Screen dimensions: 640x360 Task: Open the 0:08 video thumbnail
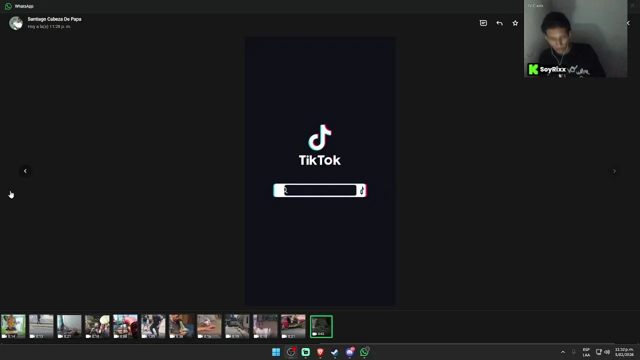pyautogui.click(x=125, y=326)
